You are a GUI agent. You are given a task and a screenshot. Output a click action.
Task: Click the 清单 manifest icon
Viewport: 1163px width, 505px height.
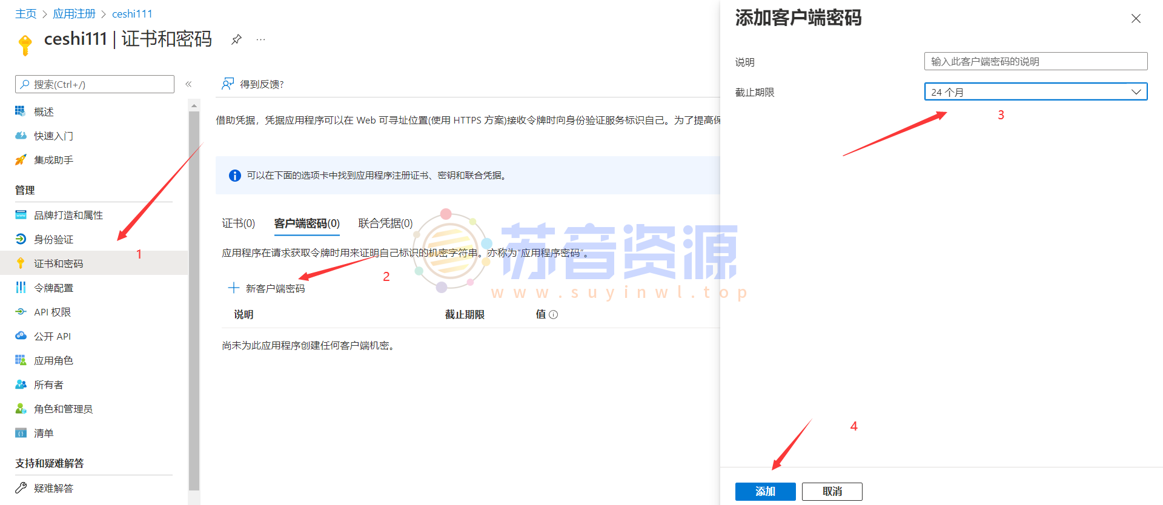click(21, 433)
